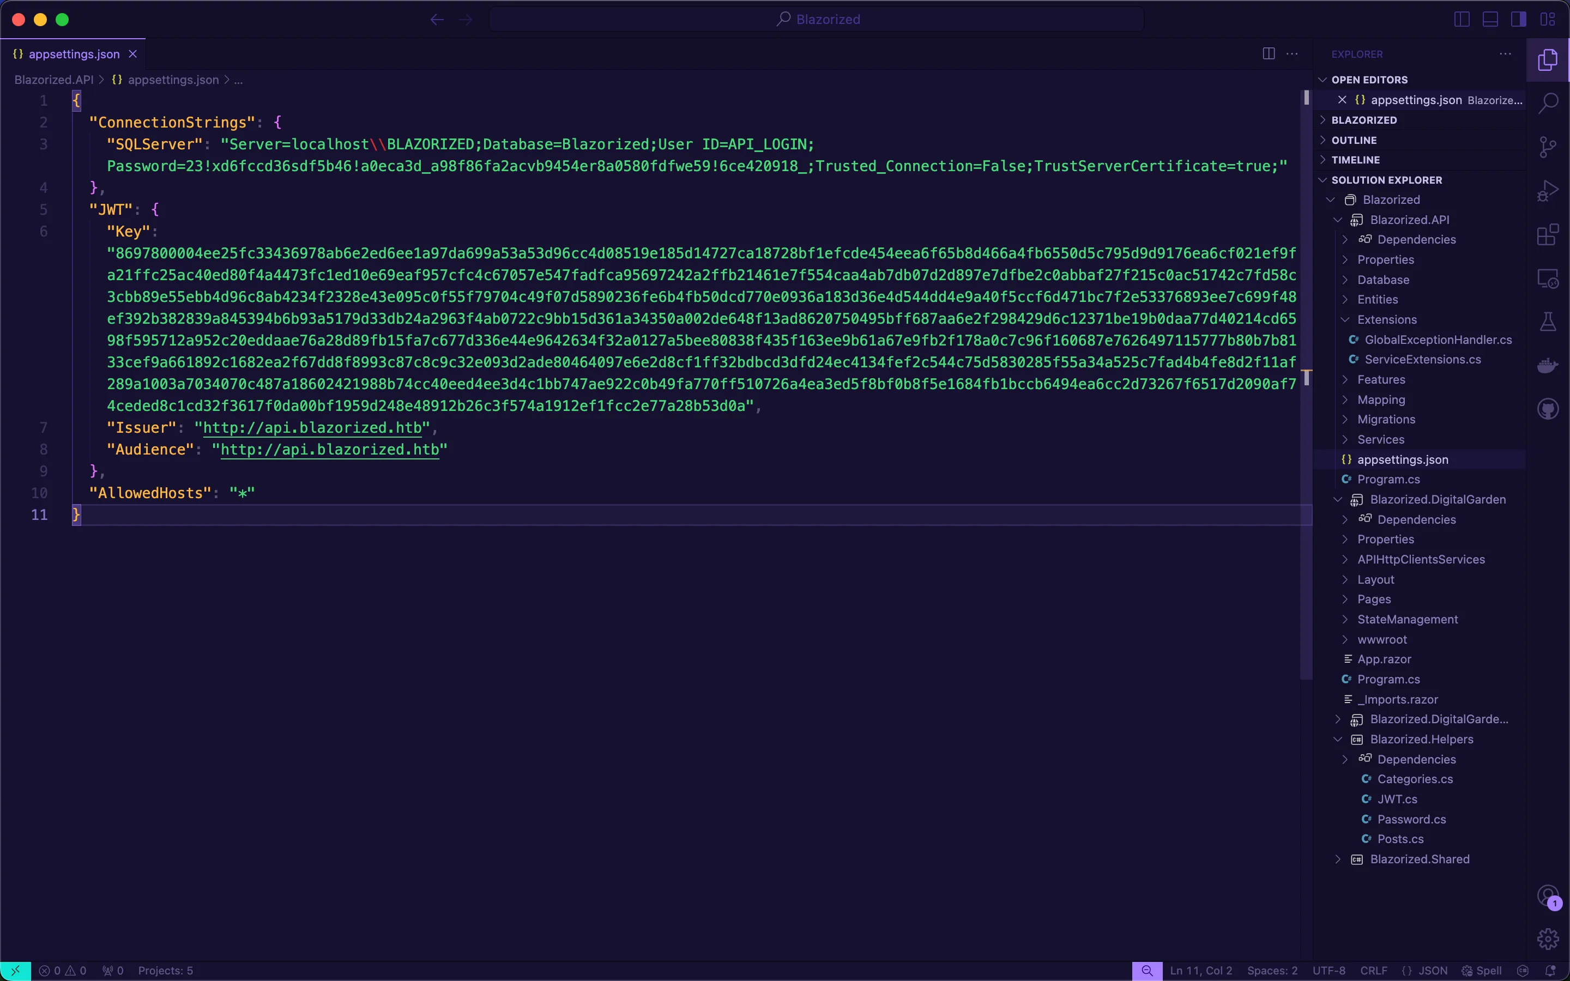Click the UTF-8 encoding status item
Screen dimensions: 1570x981
[x=1329, y=971]
